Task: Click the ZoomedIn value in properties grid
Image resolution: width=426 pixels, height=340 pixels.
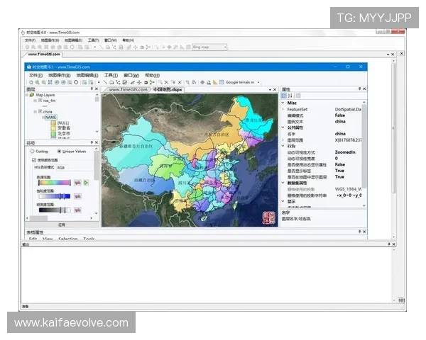Action: point(345,152)
